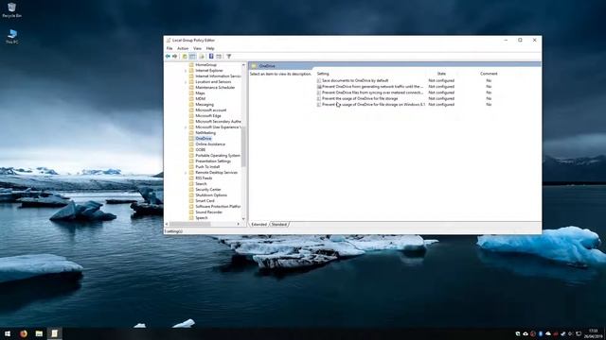
Task: Open the File menu
Action: pyautogui.click(x=169, y=48)
